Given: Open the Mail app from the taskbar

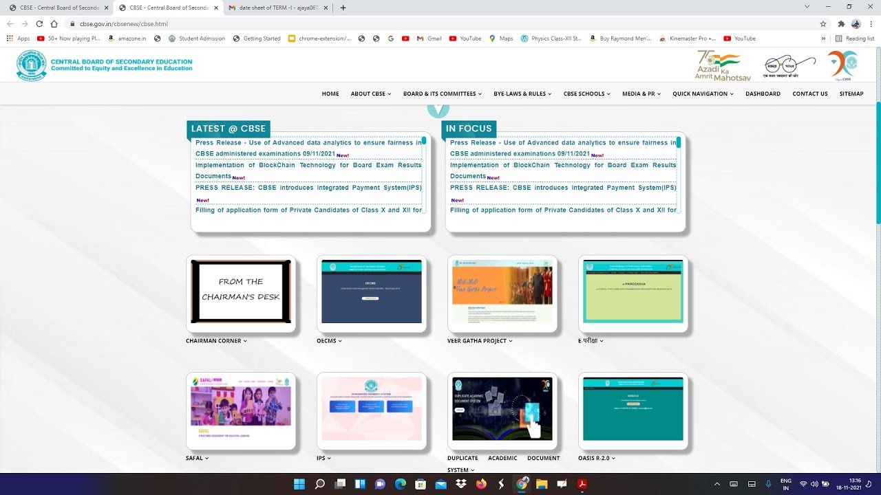Looking at the screenshot, I should [440, 484].
